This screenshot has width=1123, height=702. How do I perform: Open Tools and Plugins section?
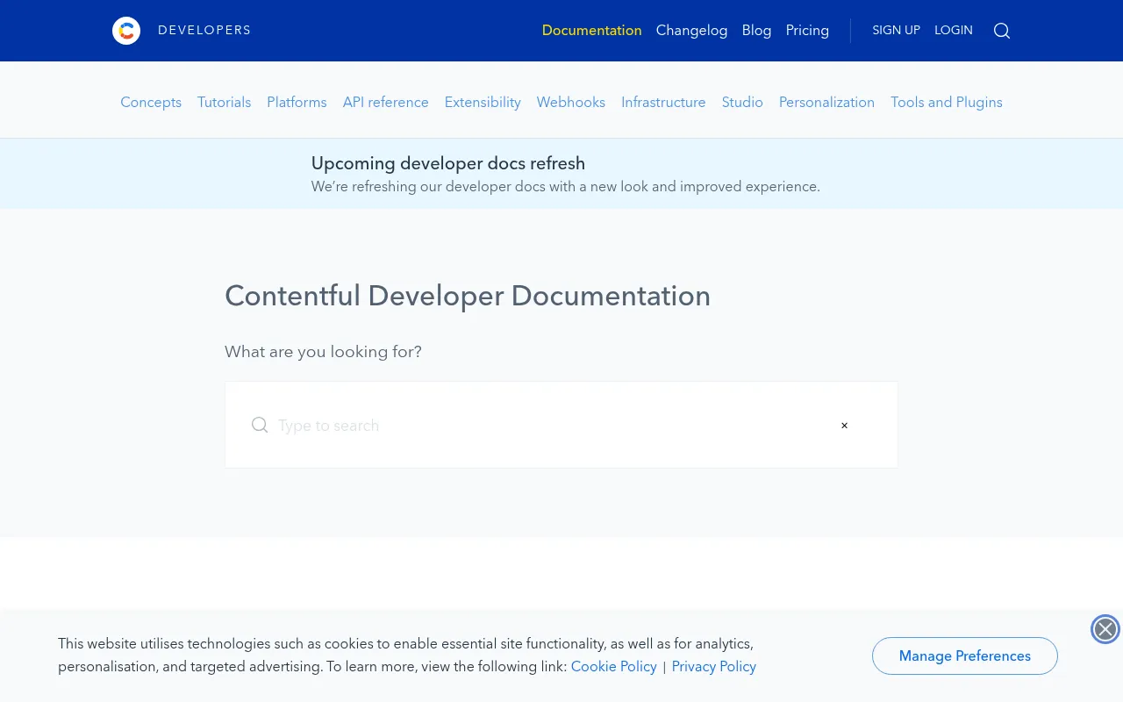click(947, 103)
